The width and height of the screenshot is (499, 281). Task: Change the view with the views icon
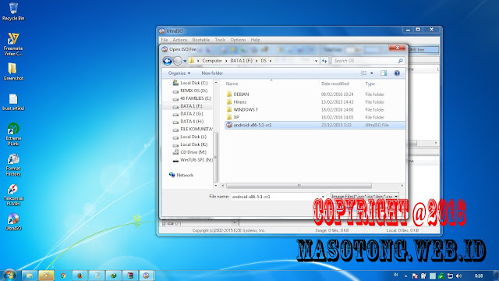(364, 73)
